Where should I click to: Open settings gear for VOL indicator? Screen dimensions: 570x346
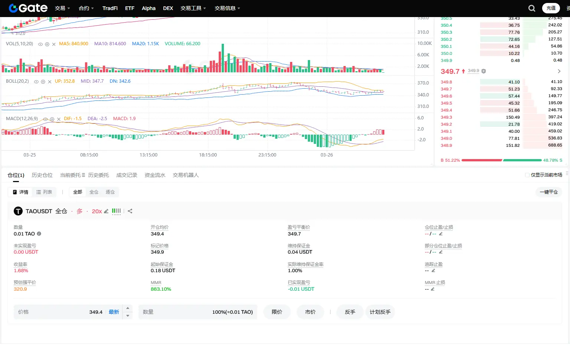click(x=47, y=44)
